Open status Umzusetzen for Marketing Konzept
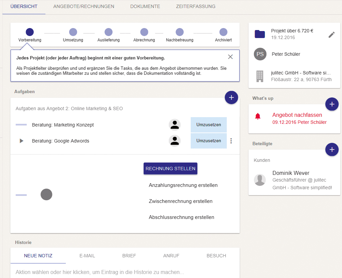The width and height of the screenshot is (342, 278). 208,125
